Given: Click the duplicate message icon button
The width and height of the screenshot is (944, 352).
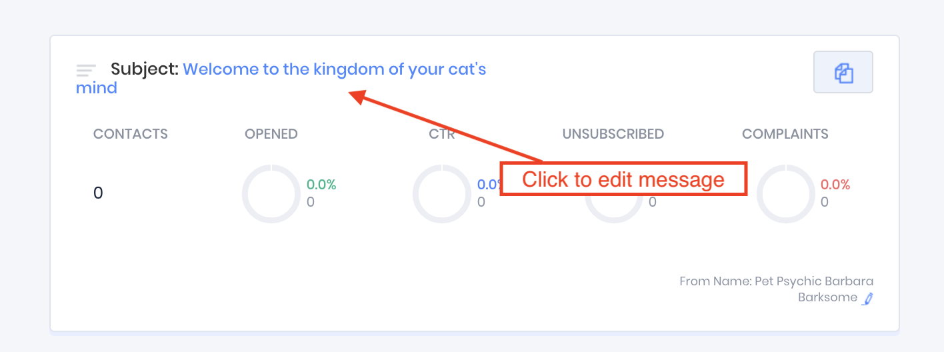Looking at the screenshot, I should click(x=843, y=72).
